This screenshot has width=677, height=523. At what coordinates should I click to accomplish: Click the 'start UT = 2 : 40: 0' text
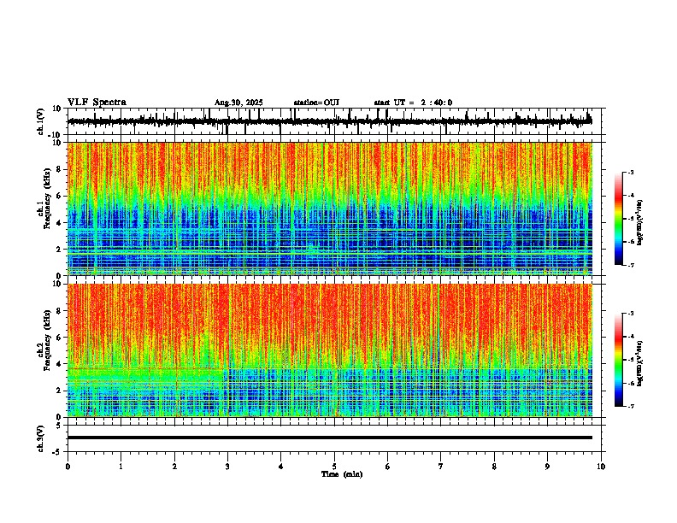coord(413,103)
